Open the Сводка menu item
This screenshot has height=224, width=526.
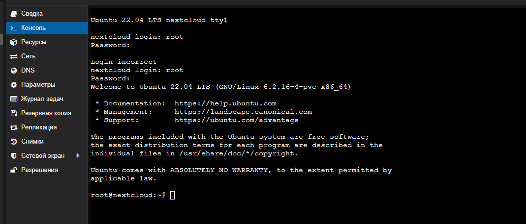47,14
